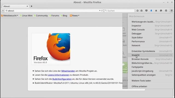Click the Version 40.0 text
175x98 pixels.
[x=40, y=62]
